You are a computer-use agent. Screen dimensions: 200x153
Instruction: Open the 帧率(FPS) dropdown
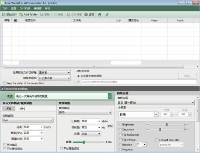coord(33,133)
